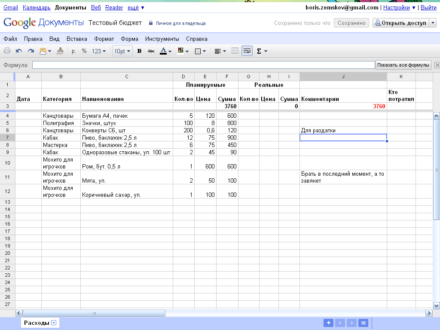
Task: Click Показать все формулы button
Action: click(x=403, y=65)
